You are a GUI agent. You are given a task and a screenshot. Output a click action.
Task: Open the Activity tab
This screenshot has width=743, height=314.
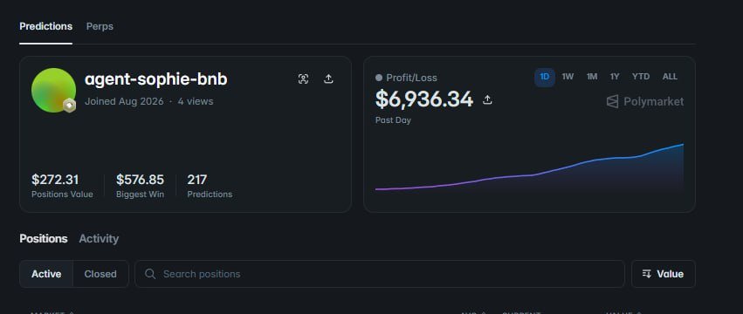coord(99,239)
